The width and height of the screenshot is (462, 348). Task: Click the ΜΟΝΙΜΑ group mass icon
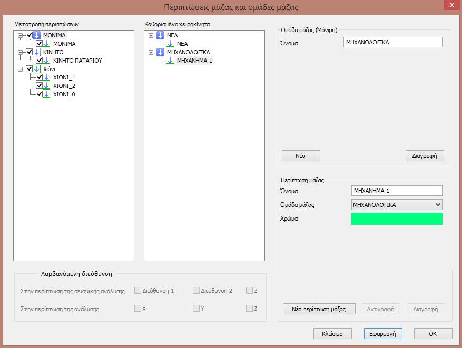(x=36, y=35)
